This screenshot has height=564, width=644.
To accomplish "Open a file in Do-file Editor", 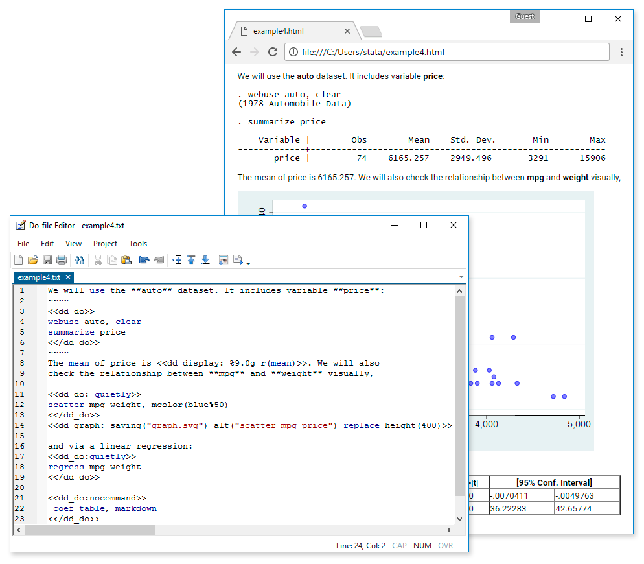I will [33, 260].
